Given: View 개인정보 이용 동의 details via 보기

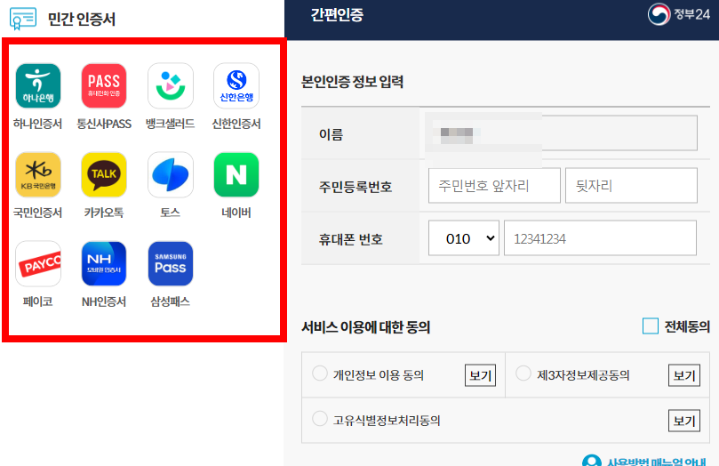Looking at the screenshot, I should pos(480,375).
